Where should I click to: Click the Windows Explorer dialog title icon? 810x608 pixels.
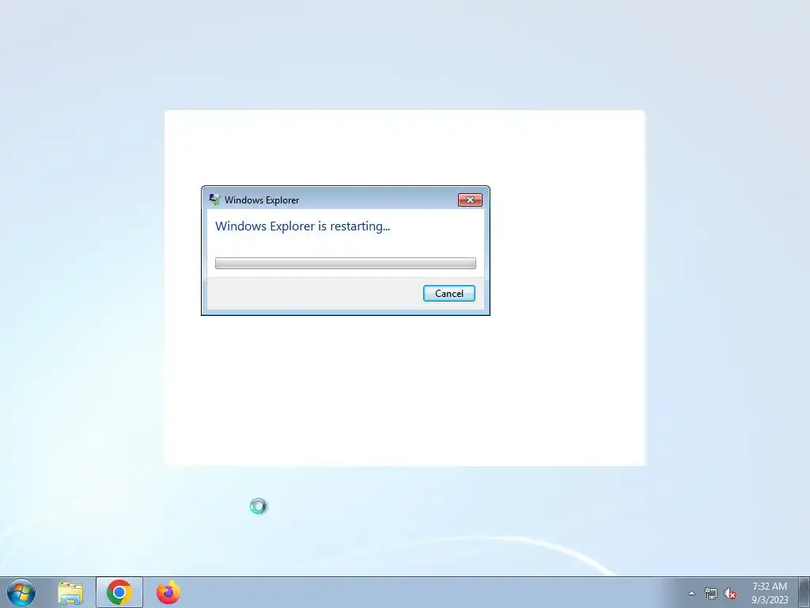(214, 199)
